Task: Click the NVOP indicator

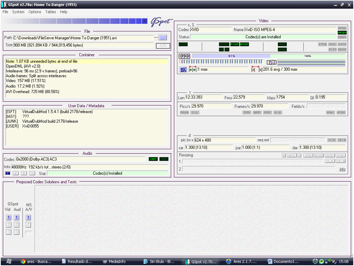Action: tap(224, 44)
